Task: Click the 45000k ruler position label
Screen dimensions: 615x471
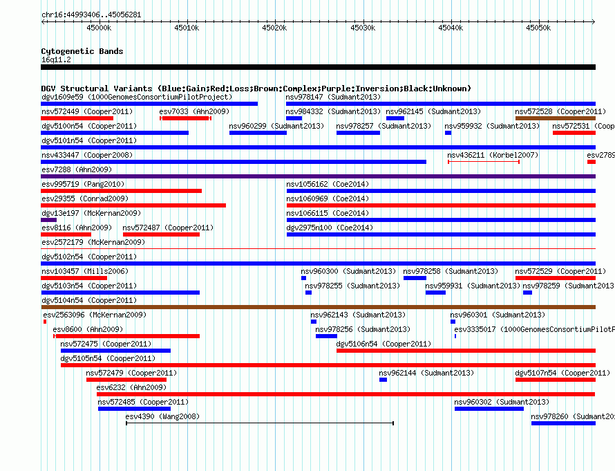Action: coord(99,28)
